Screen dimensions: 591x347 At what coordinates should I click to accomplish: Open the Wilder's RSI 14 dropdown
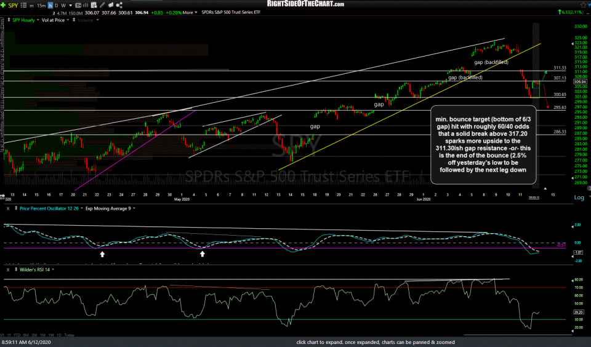point(53,269)
